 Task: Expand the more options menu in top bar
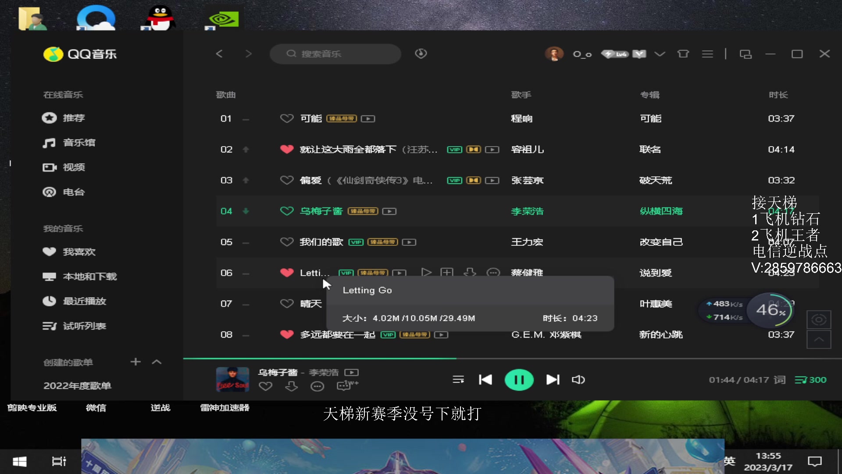click(707, 54)
